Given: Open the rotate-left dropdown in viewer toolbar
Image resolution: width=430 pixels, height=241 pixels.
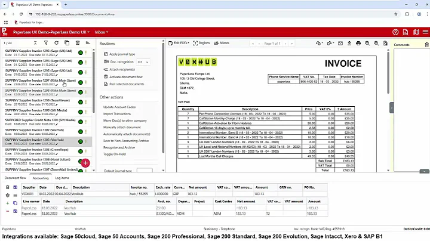Looking at the screenshot, I should click(x=319, y=44).
